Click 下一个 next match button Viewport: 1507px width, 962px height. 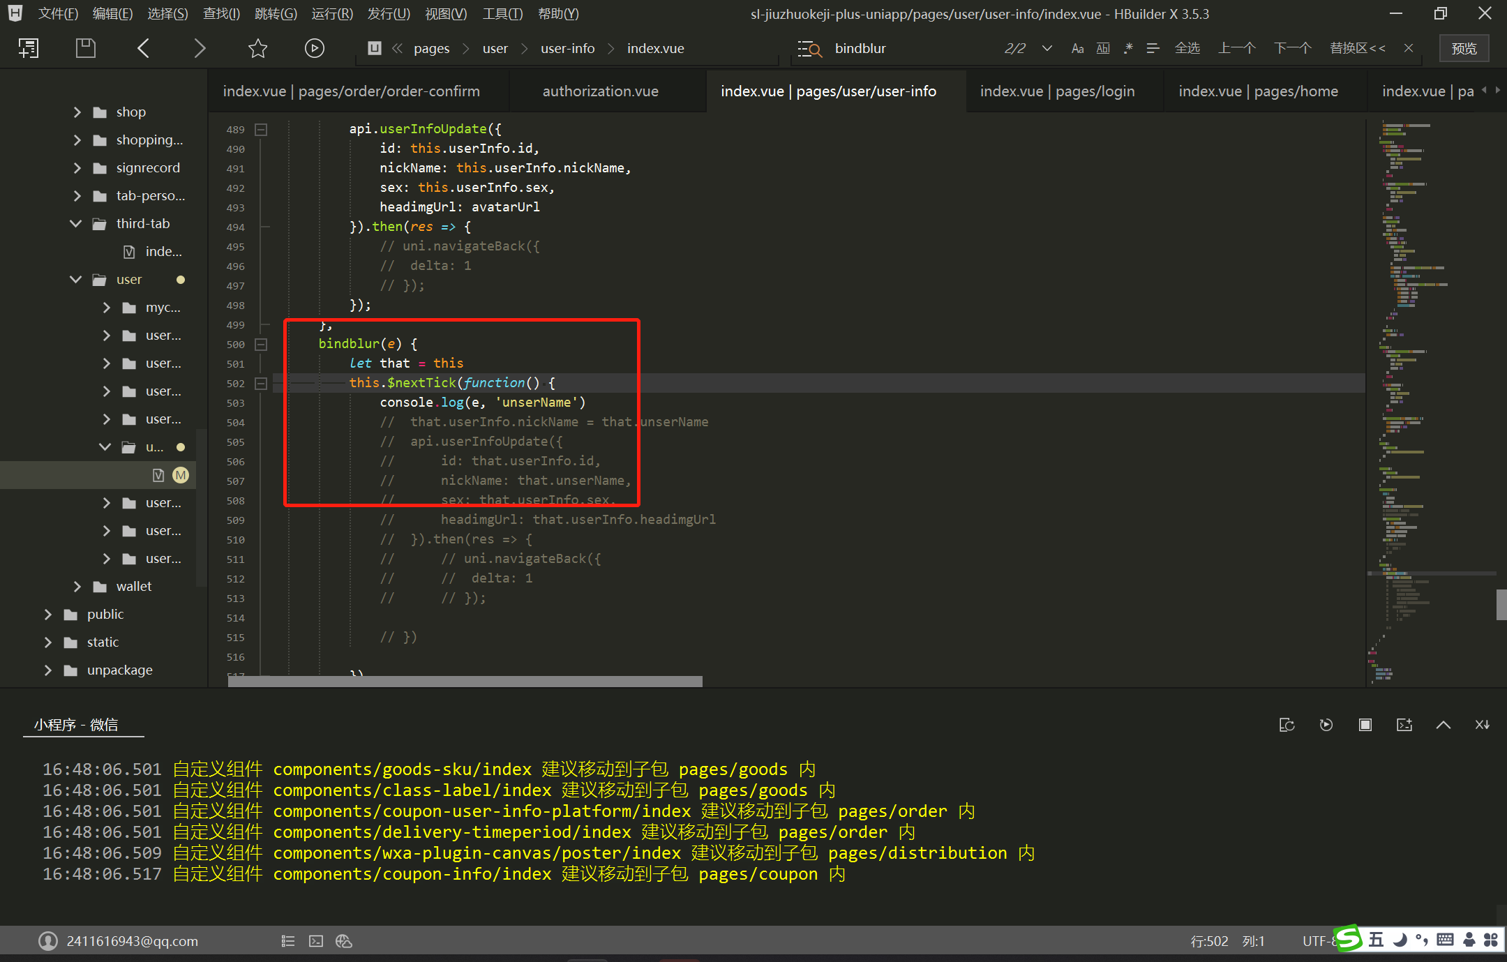(1292, 48)
